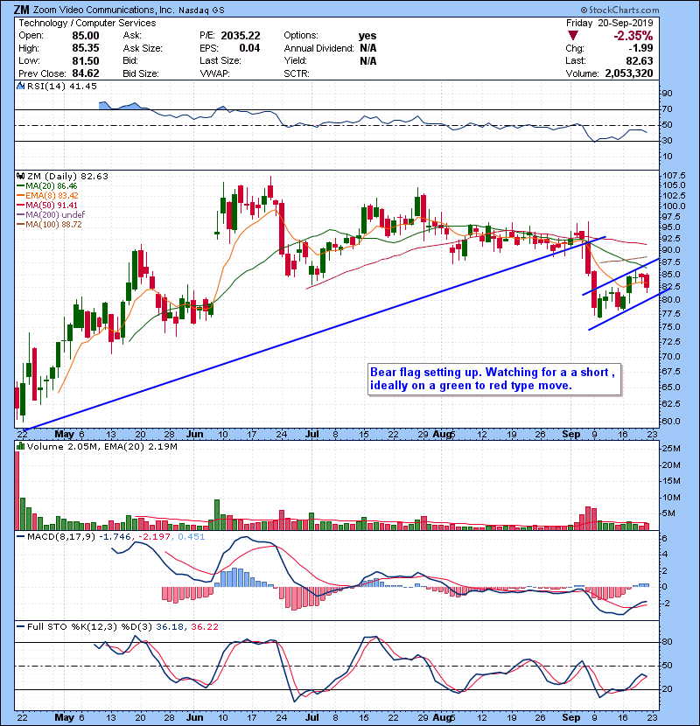Click the header Volume value 2,053,320

pos(629,73)
